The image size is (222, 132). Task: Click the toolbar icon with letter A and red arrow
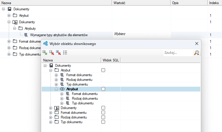58,52
